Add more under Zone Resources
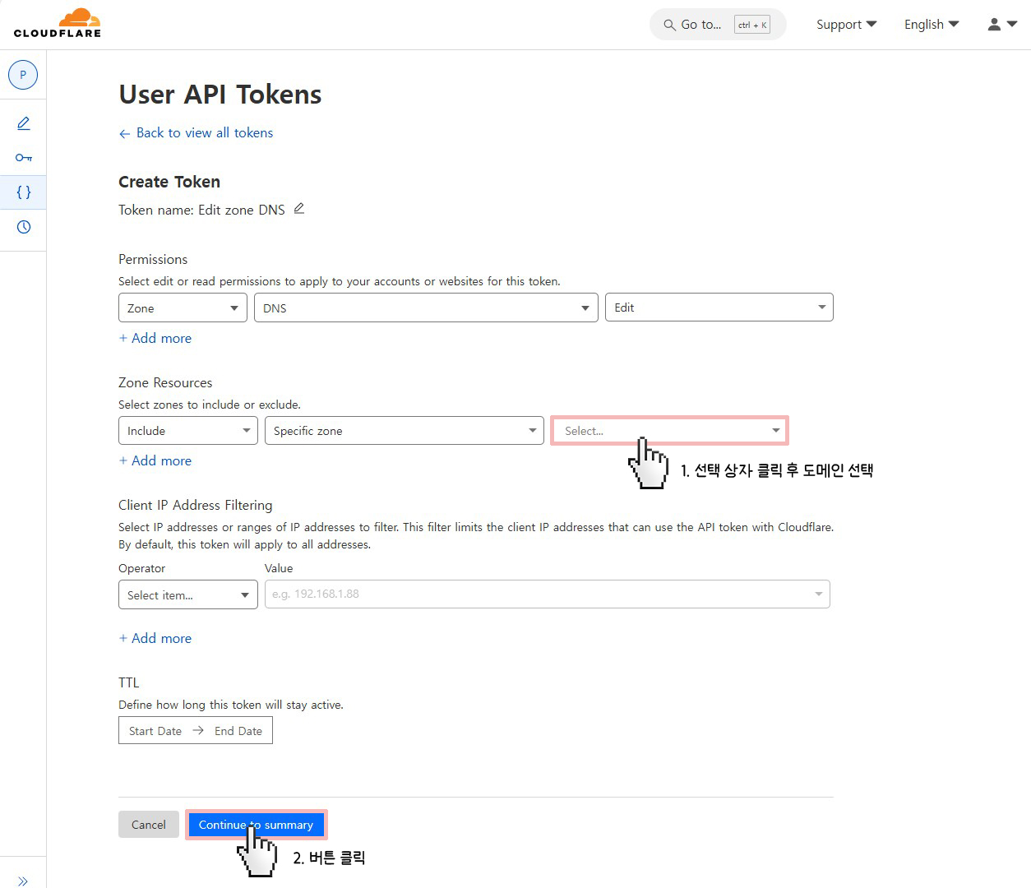 tap(155, 460)
